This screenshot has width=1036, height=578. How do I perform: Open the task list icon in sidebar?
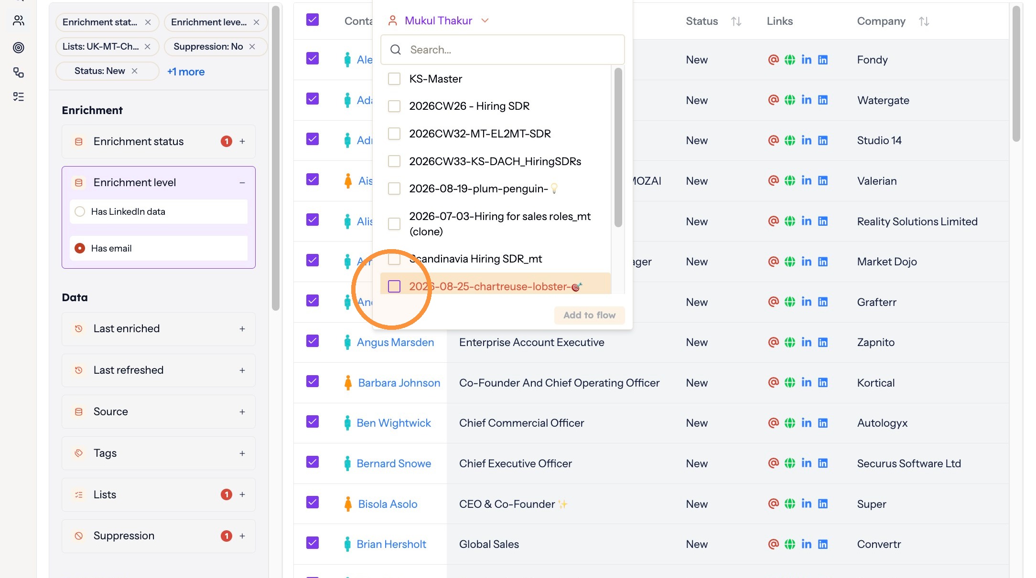(x=19, y=97)
